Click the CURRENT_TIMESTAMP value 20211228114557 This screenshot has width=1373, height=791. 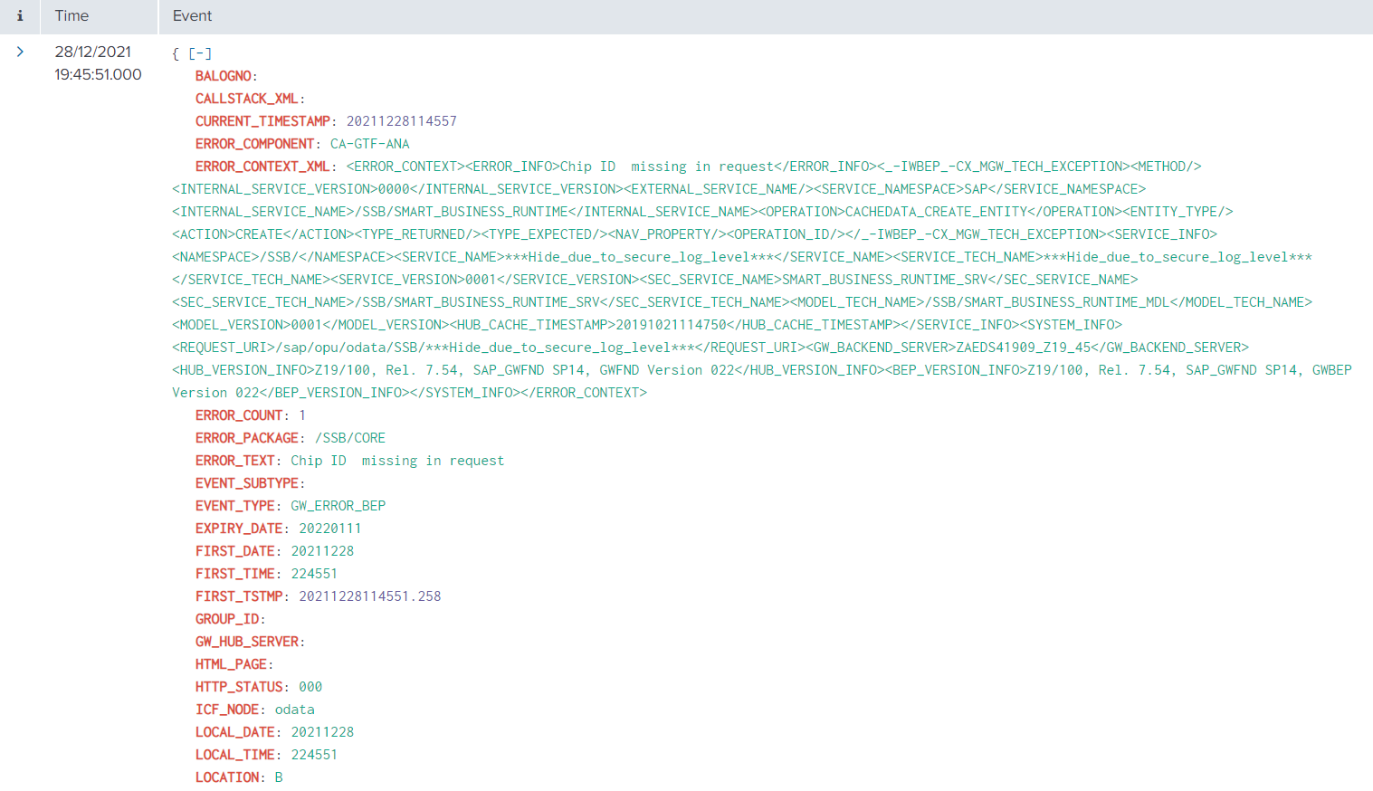[401, 121]
